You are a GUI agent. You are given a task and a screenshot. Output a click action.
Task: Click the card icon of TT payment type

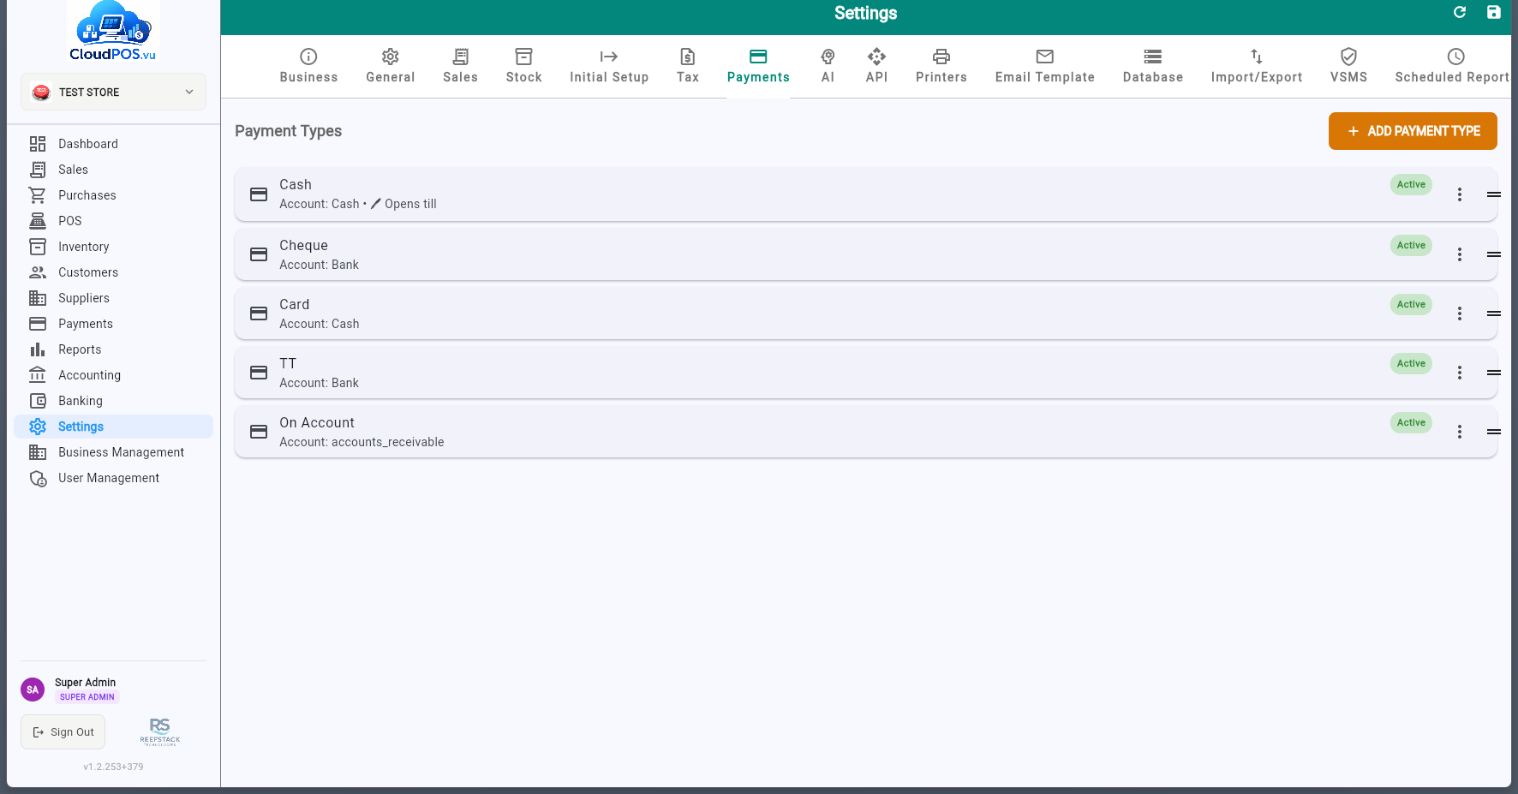(259, 373)
